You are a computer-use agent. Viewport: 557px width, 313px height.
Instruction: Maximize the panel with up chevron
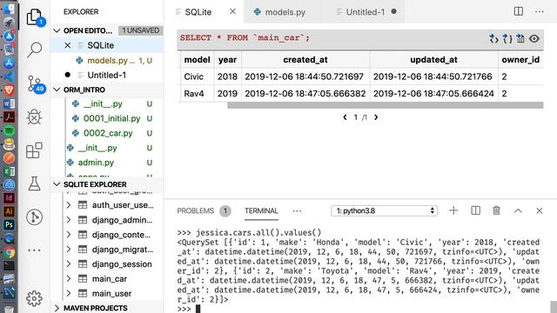click(x=518, y=210)
